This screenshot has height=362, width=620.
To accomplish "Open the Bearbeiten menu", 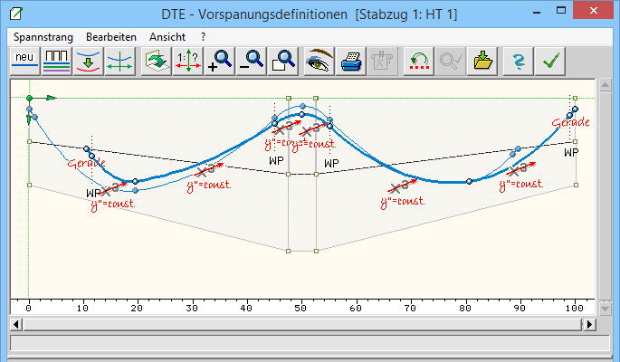I will pyautogui.click(x=111, y=36).
